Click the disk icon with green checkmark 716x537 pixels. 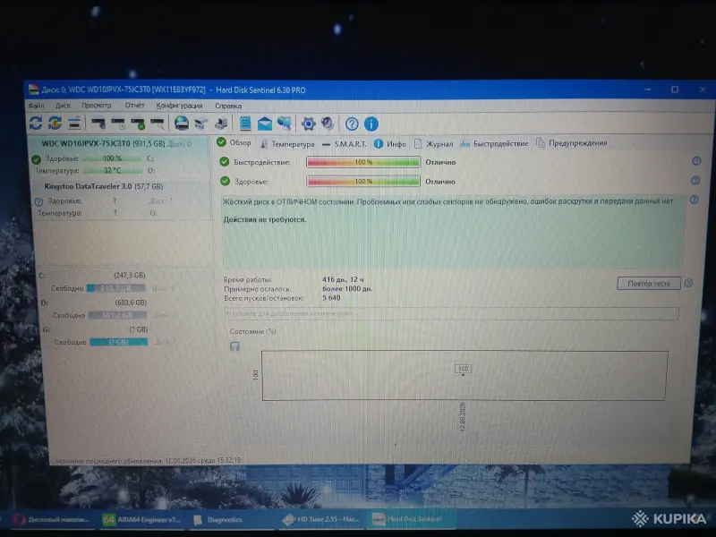(x=138, y=124)
